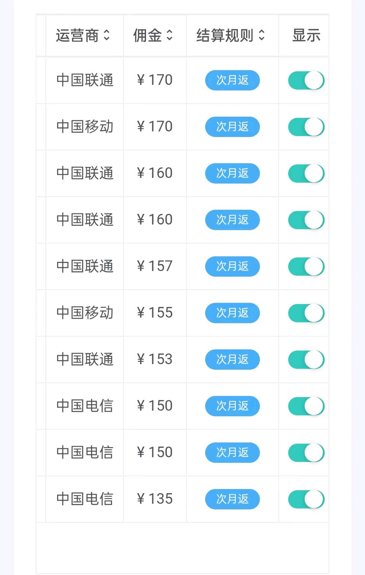Sort by 运营商 column arrows

(x=106, y=35)
